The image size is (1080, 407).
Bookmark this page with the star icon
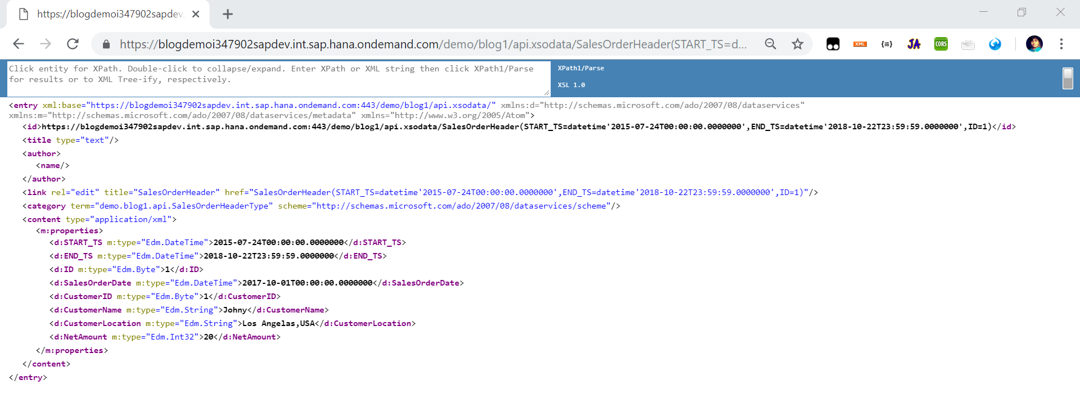797,44
